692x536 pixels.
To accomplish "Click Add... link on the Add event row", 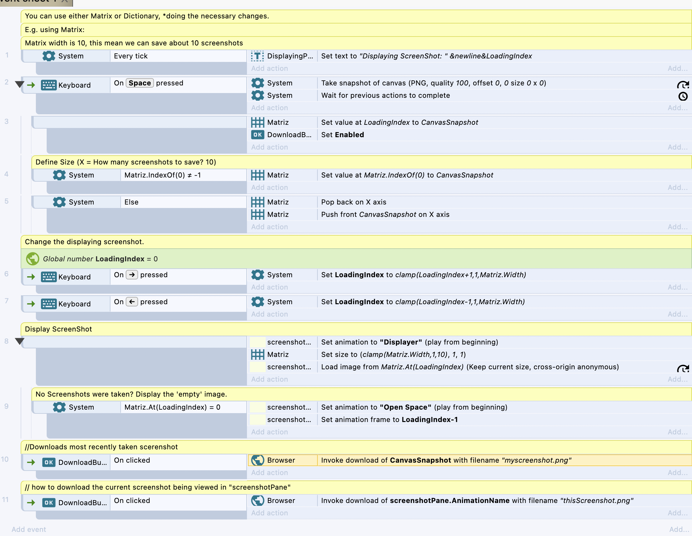I will click(679, 529).
